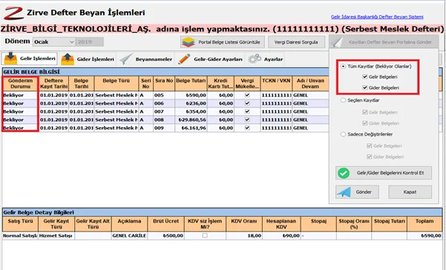Toggle Gelir Belgeleri checkbox under Tüm Kayıtlar
Image resolution: width=446 pixels, height=270 pixels.
click(365, 76)
